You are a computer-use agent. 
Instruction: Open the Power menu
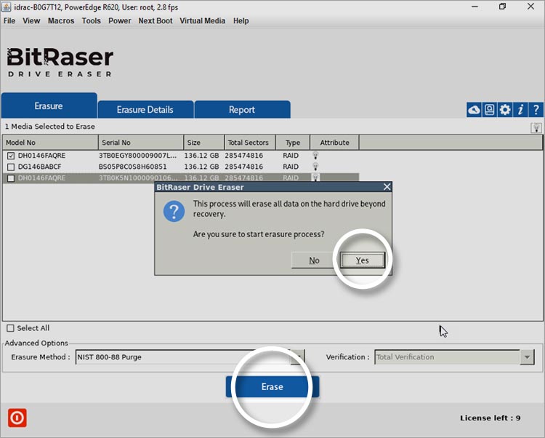coord(120,21)
